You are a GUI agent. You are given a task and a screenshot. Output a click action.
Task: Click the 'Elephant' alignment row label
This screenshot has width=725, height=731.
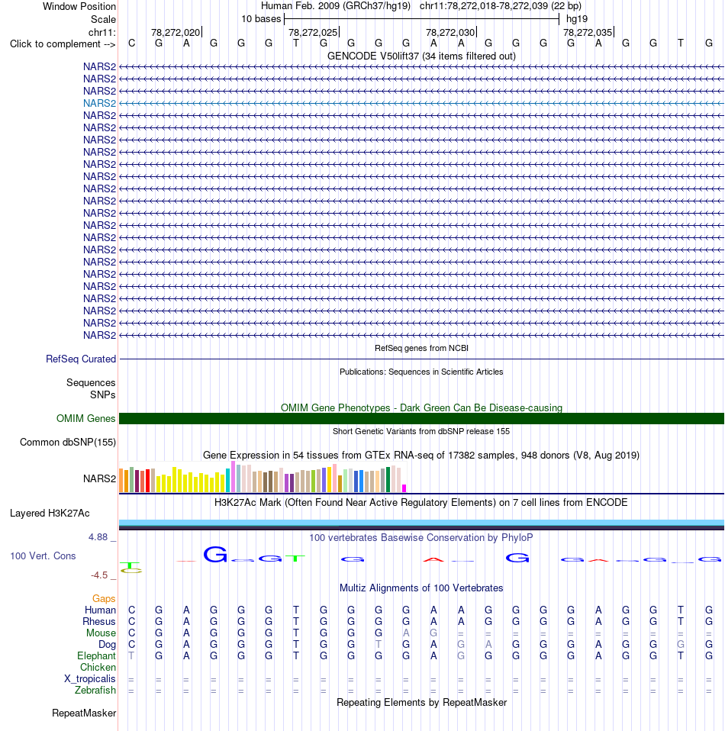(96, 656)
